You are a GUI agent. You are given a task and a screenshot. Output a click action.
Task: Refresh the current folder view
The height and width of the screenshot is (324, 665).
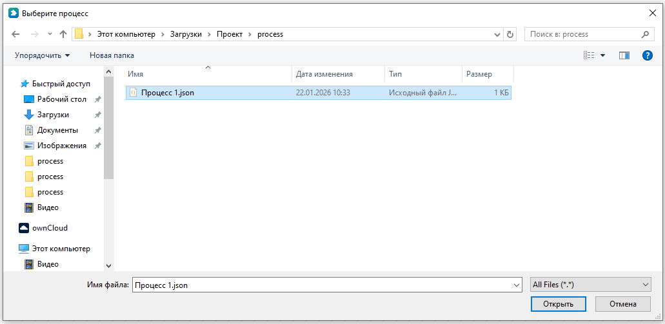click(511, 34)
